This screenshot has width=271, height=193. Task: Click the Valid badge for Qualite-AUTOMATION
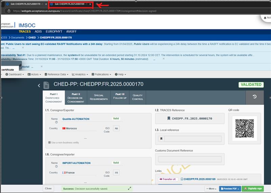[116, 119]
